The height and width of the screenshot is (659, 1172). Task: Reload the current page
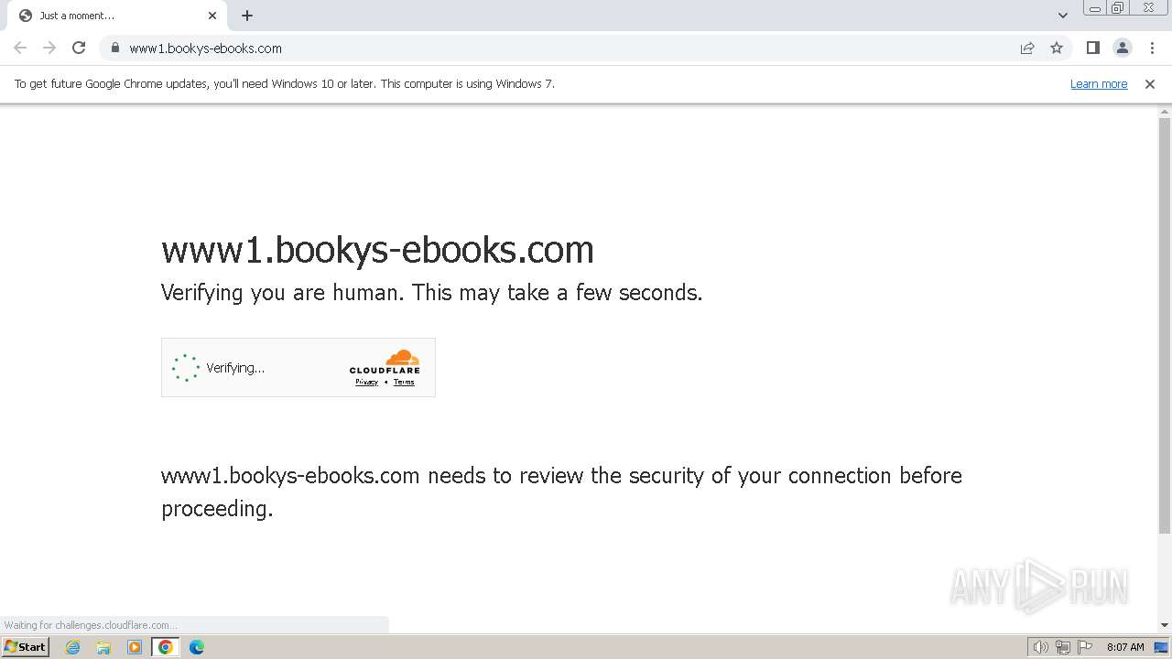(79, 48)
